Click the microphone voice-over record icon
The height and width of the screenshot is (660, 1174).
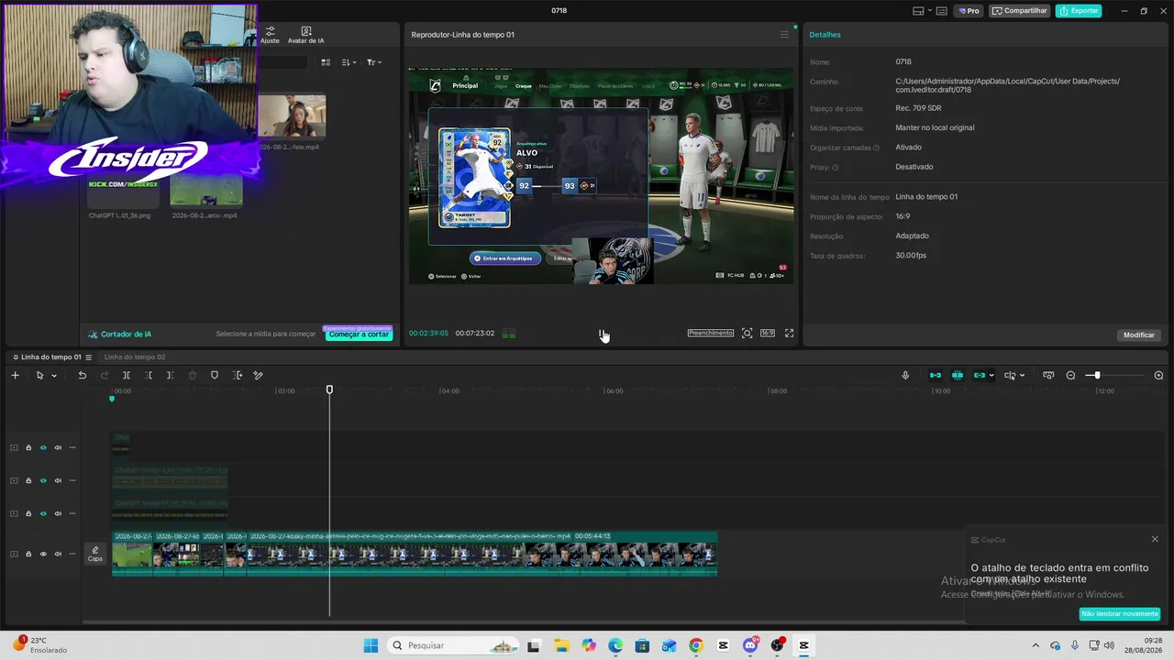(905, 375)
